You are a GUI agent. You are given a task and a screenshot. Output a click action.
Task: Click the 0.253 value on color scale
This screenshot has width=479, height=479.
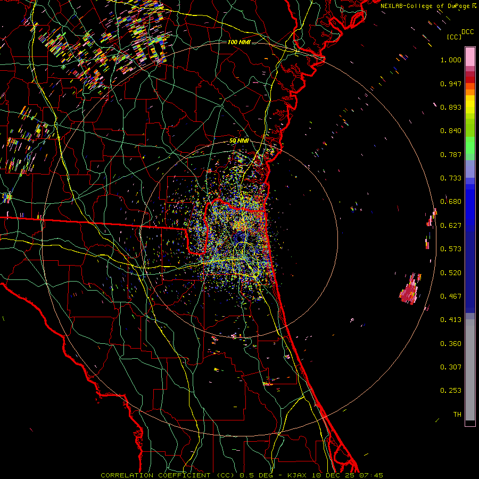pyautogui.click(x=451, y=391)
